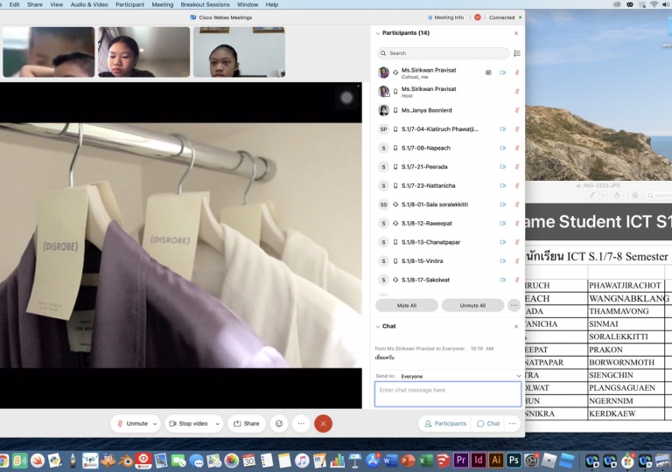
Task: Open the more options button beside Unmute All
Action: pos(514,305)
